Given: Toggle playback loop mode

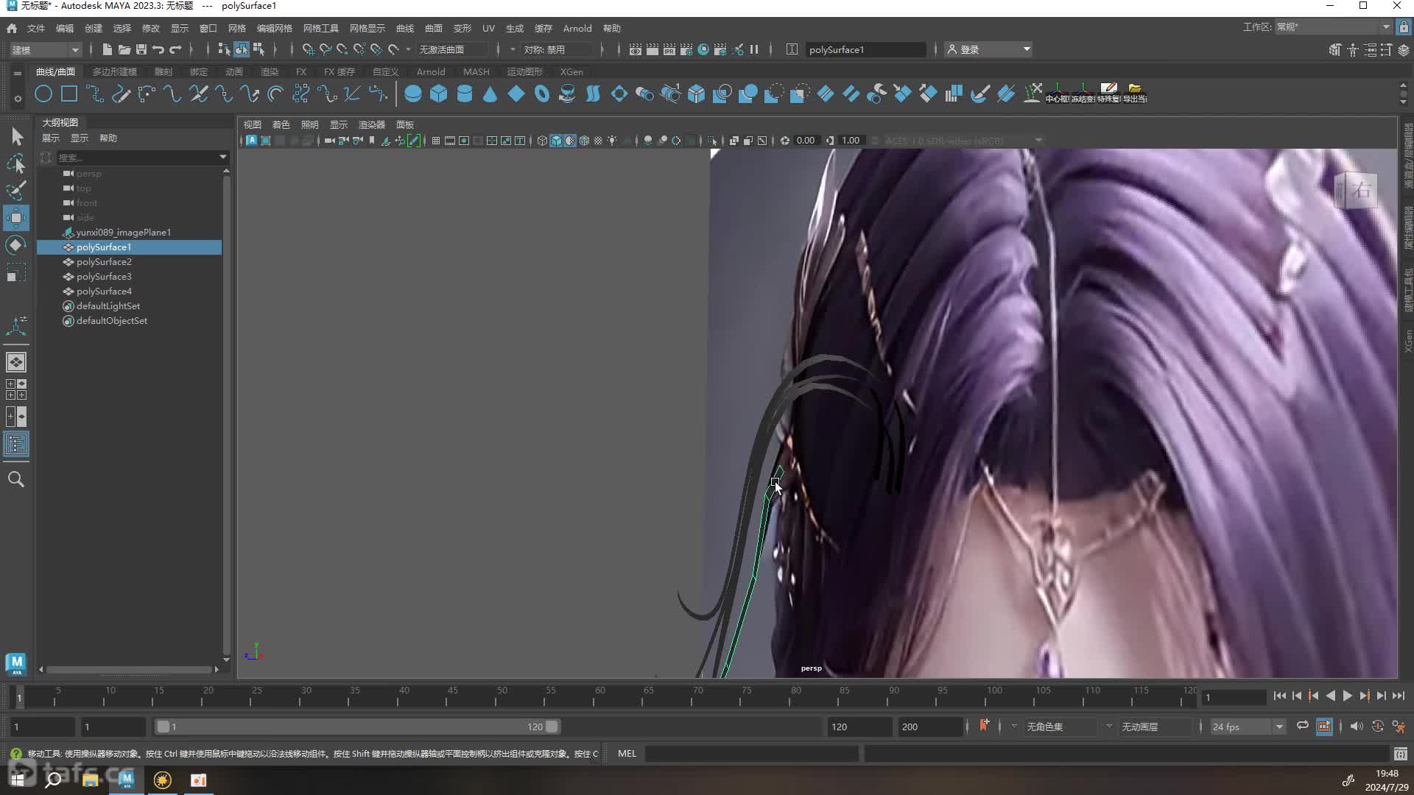Looking at the screenshot, I should [x=1303, y=726].
